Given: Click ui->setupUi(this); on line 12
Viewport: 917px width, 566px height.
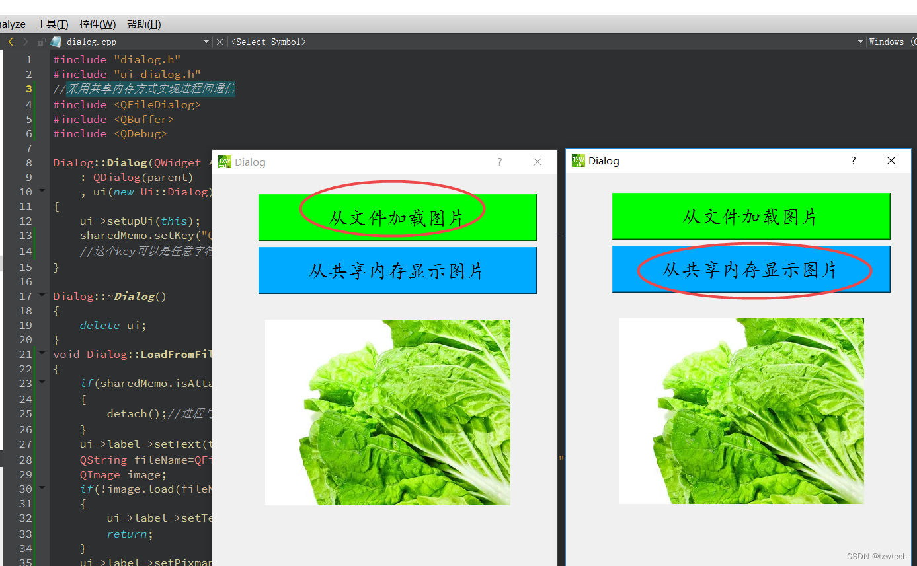Looking at the screenshot, I should 140,221.
